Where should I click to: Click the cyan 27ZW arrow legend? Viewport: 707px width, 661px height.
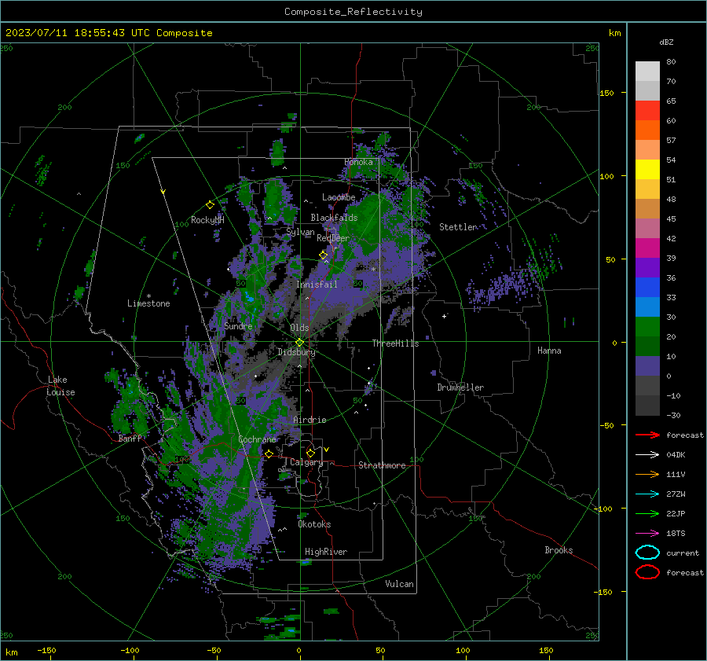[x=647, y=494]
